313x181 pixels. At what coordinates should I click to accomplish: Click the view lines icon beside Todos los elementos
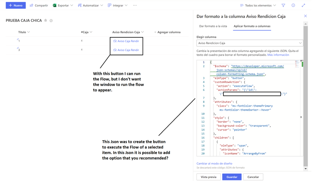[242, 5]
